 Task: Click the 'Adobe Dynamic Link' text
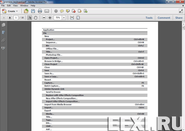(x=54, y=89)
